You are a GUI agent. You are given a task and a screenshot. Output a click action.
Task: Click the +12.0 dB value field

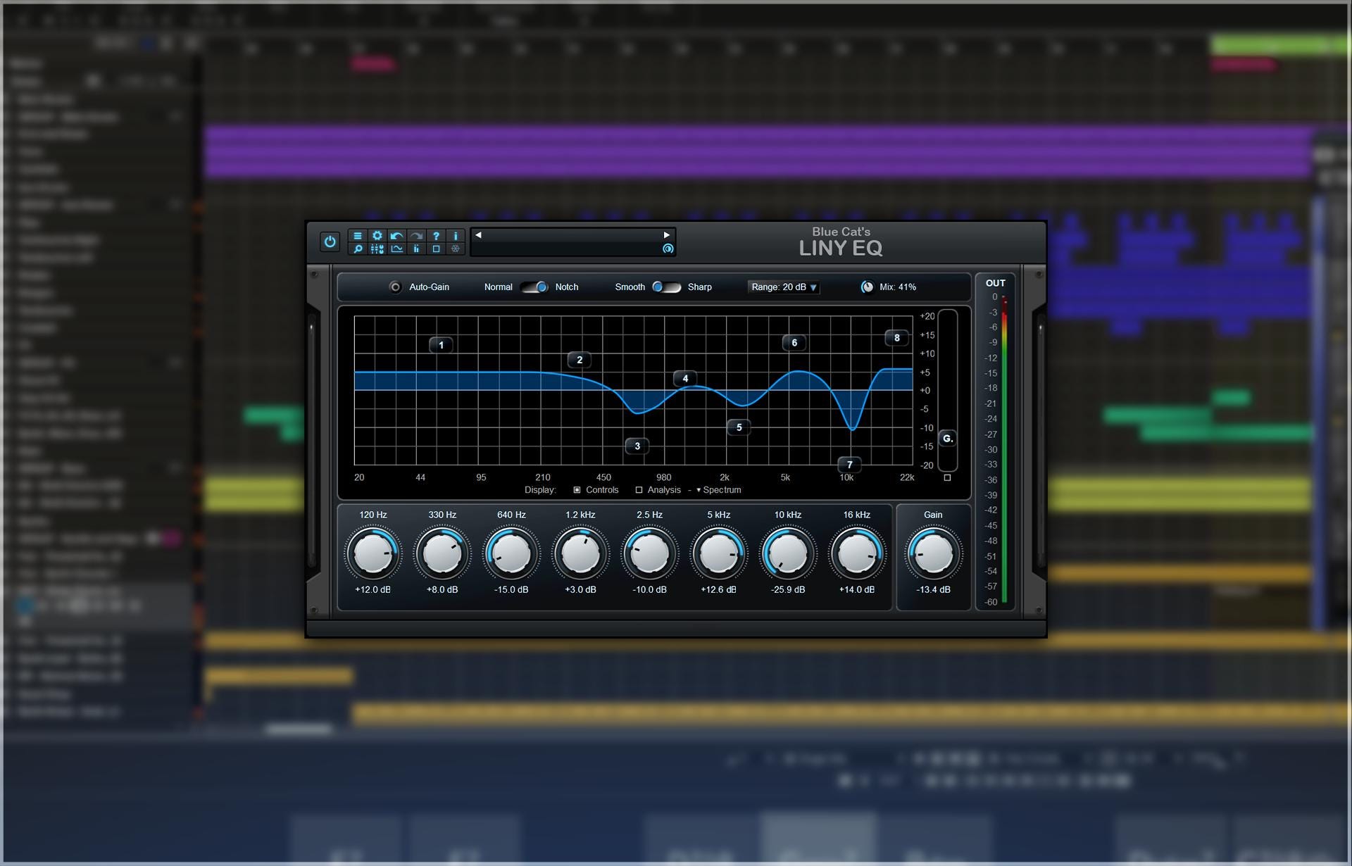pyautogui.click(x=373, y=590)
